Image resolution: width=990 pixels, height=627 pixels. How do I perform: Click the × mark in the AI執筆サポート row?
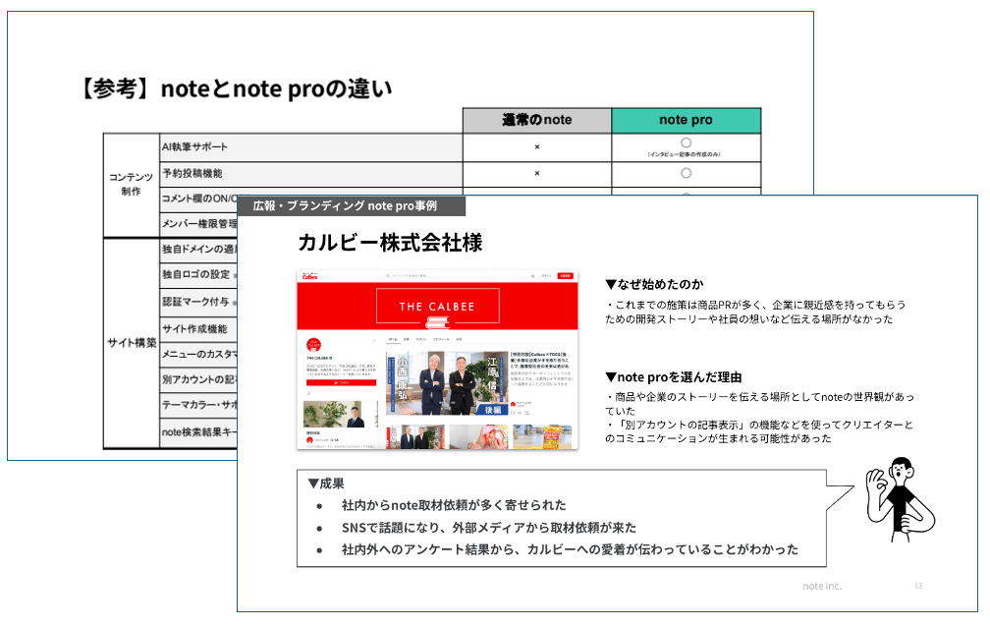pyautogui.click(x=536, y=146)
